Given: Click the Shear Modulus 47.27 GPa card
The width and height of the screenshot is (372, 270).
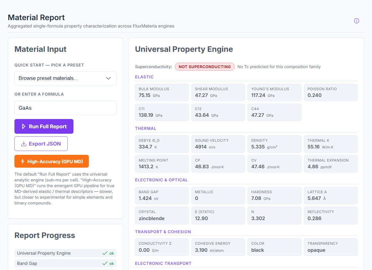Looking at the screenshot, I should [x=218, y=92].
